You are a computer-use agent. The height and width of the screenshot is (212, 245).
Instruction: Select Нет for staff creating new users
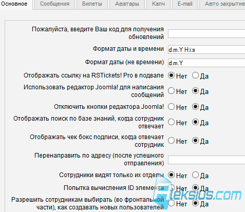tap(171, 203)
